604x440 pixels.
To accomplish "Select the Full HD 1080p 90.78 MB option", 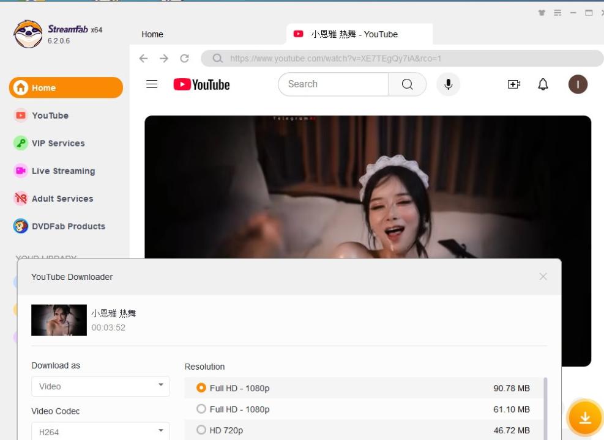I will tap(201, 388).
